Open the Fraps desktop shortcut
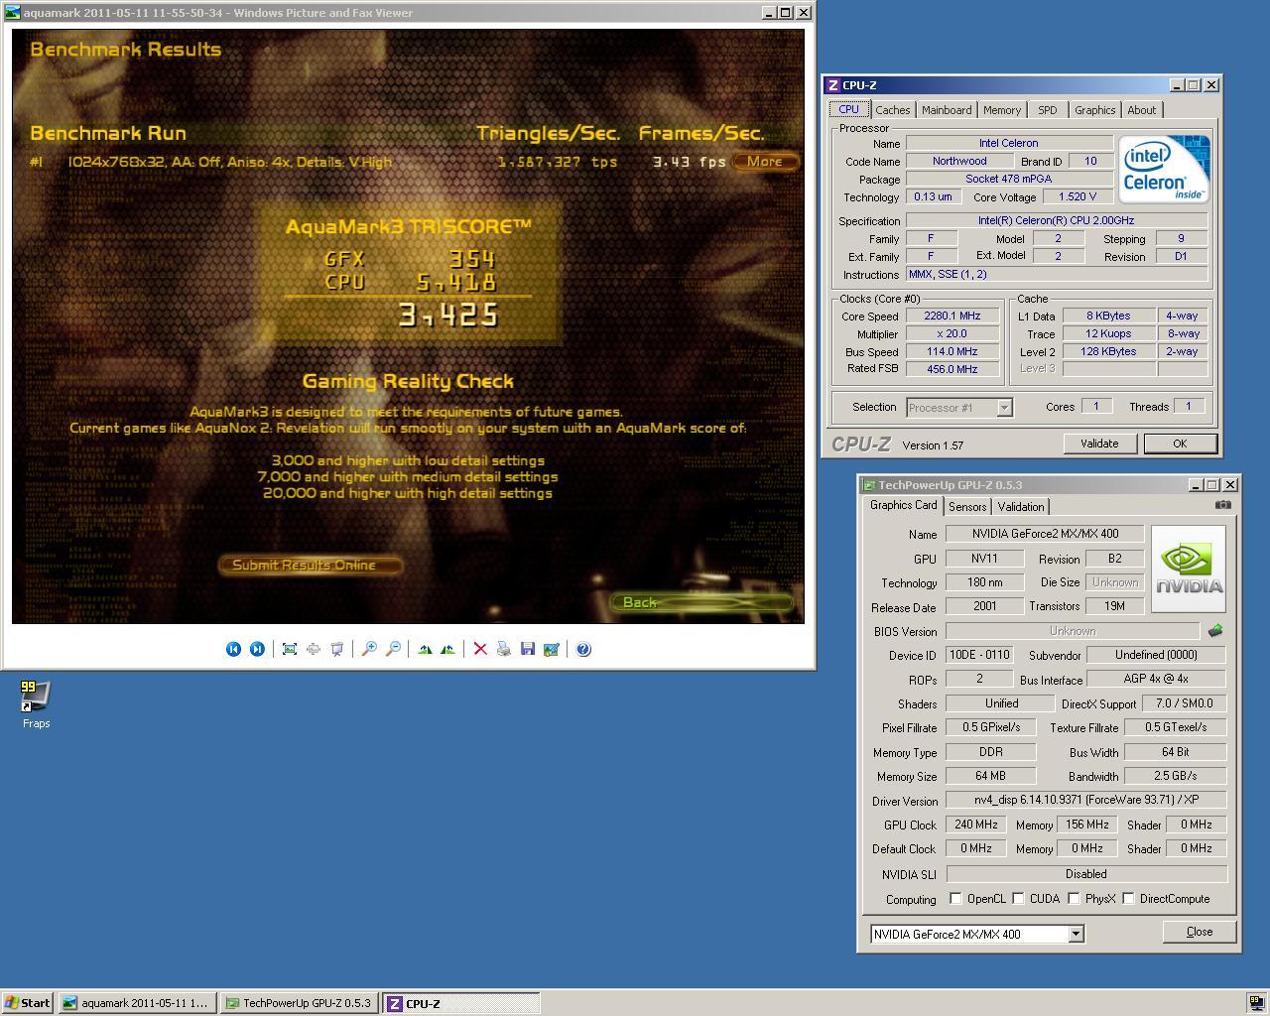Screen dimensions: 1270x1016 (x=36, y=704)
